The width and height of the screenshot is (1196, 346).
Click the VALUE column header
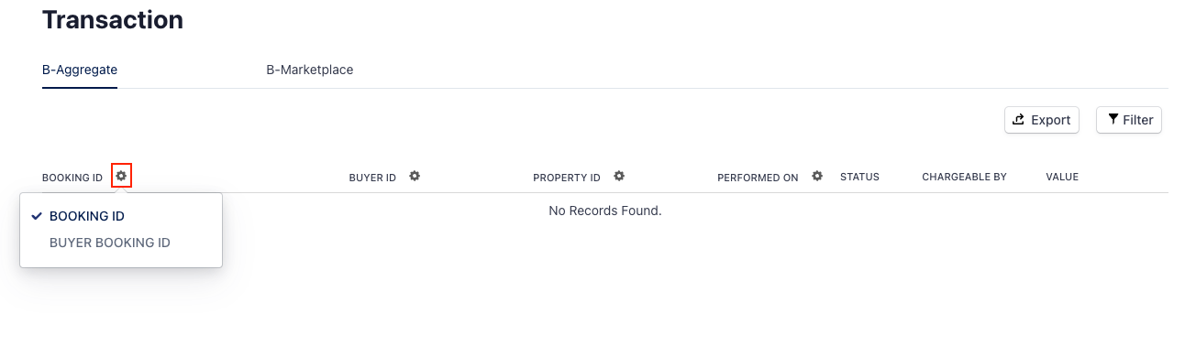tap(1062, 177)
